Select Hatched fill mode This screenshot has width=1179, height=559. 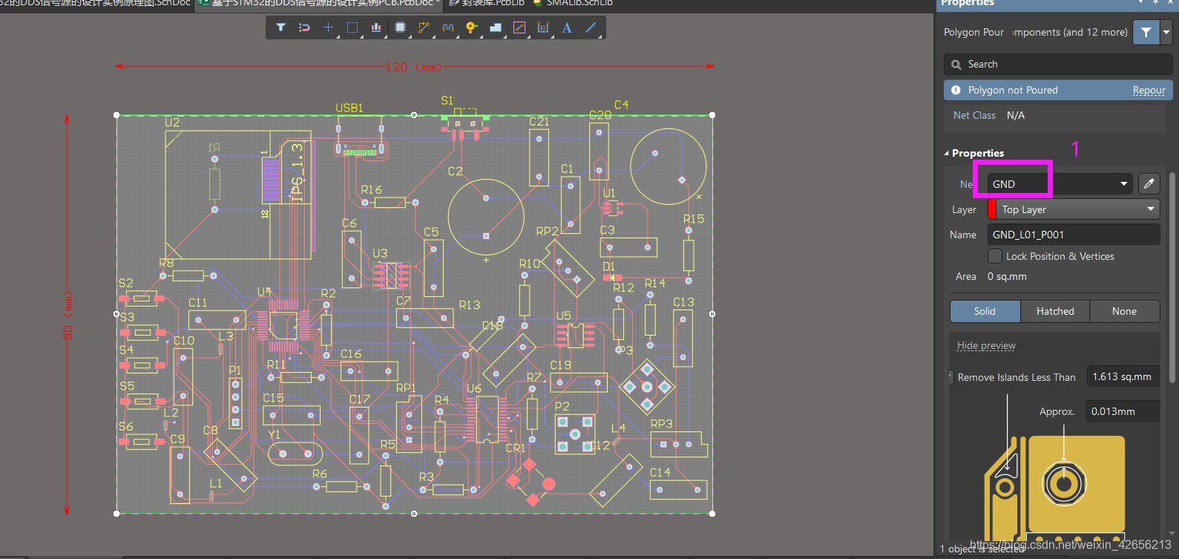tap(1055, 311)
